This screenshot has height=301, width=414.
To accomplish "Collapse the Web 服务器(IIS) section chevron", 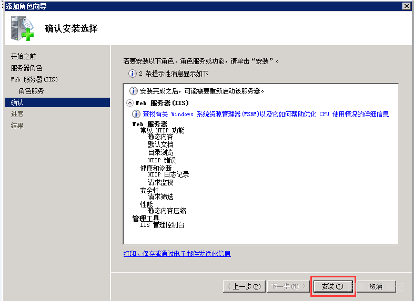I will point(130,103).
